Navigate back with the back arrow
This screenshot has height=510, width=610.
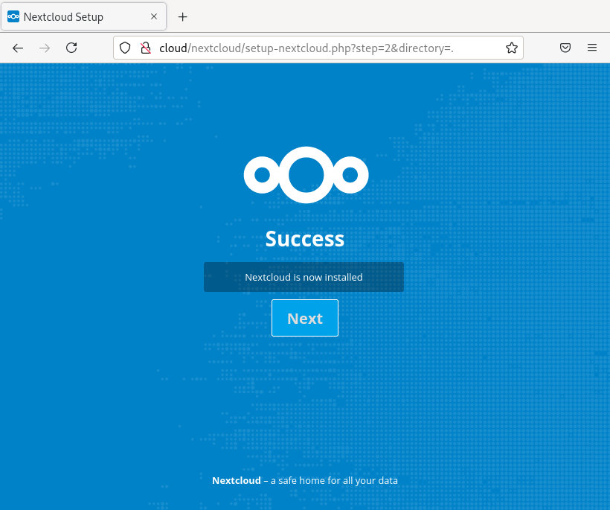(18, 48)
